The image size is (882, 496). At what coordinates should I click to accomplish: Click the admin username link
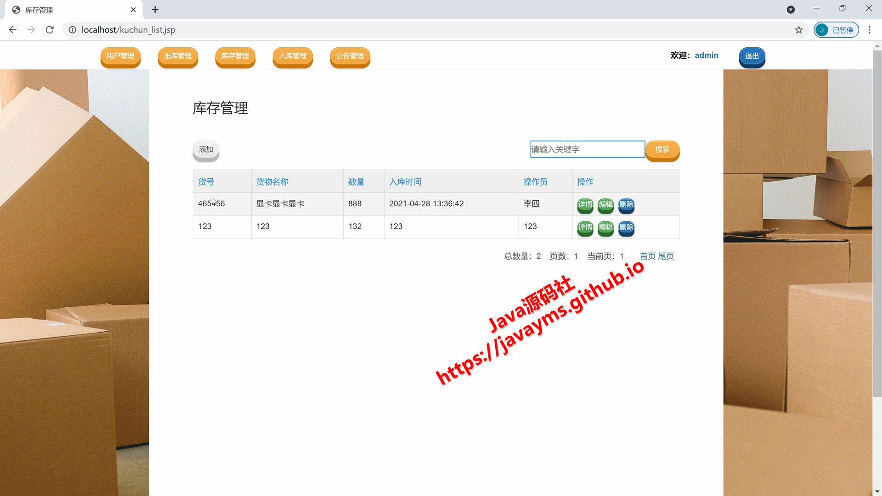click(x=707, y=55)
